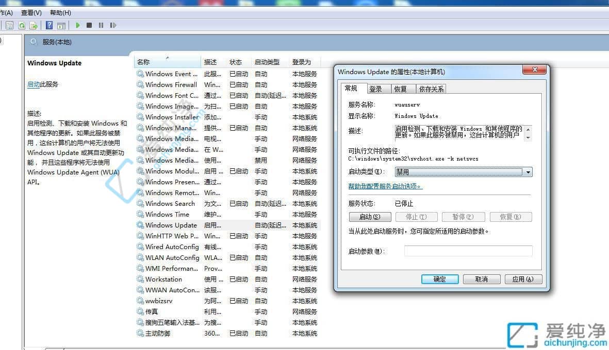This screenshot has height=350, width=609.
Task: Click the gear icon beside WLAN AutoConfig
Action: point(140,257)
